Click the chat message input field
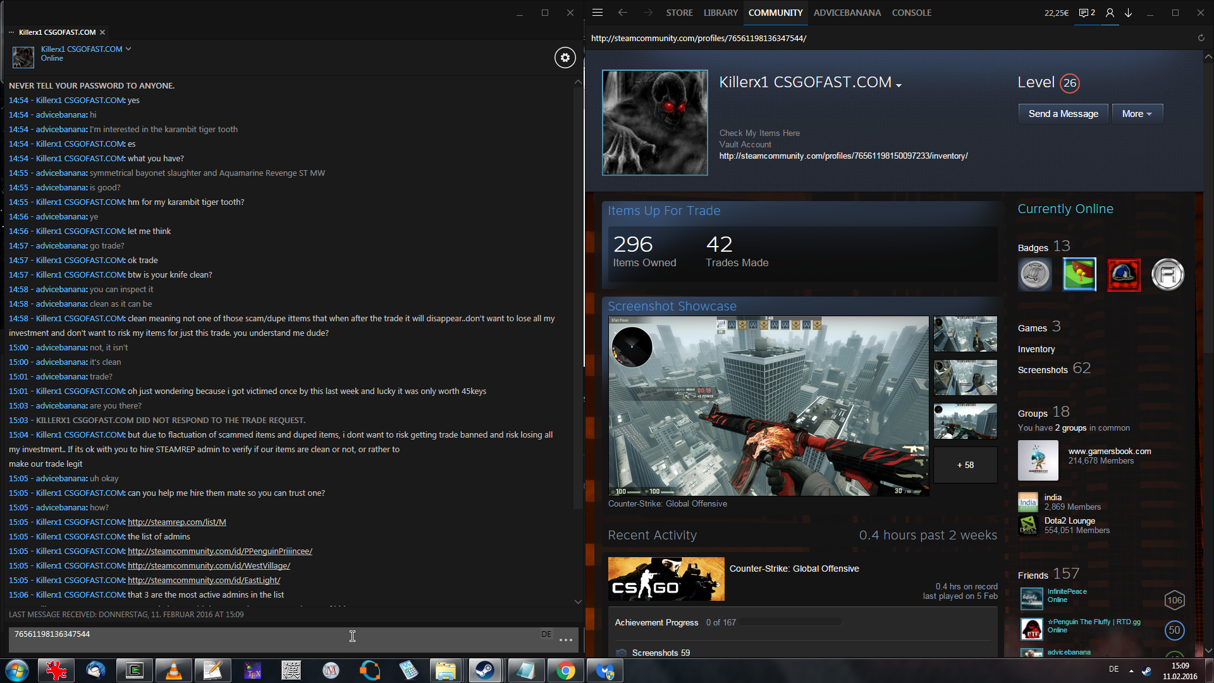The image size is (1214, 683). pos(272,639)
